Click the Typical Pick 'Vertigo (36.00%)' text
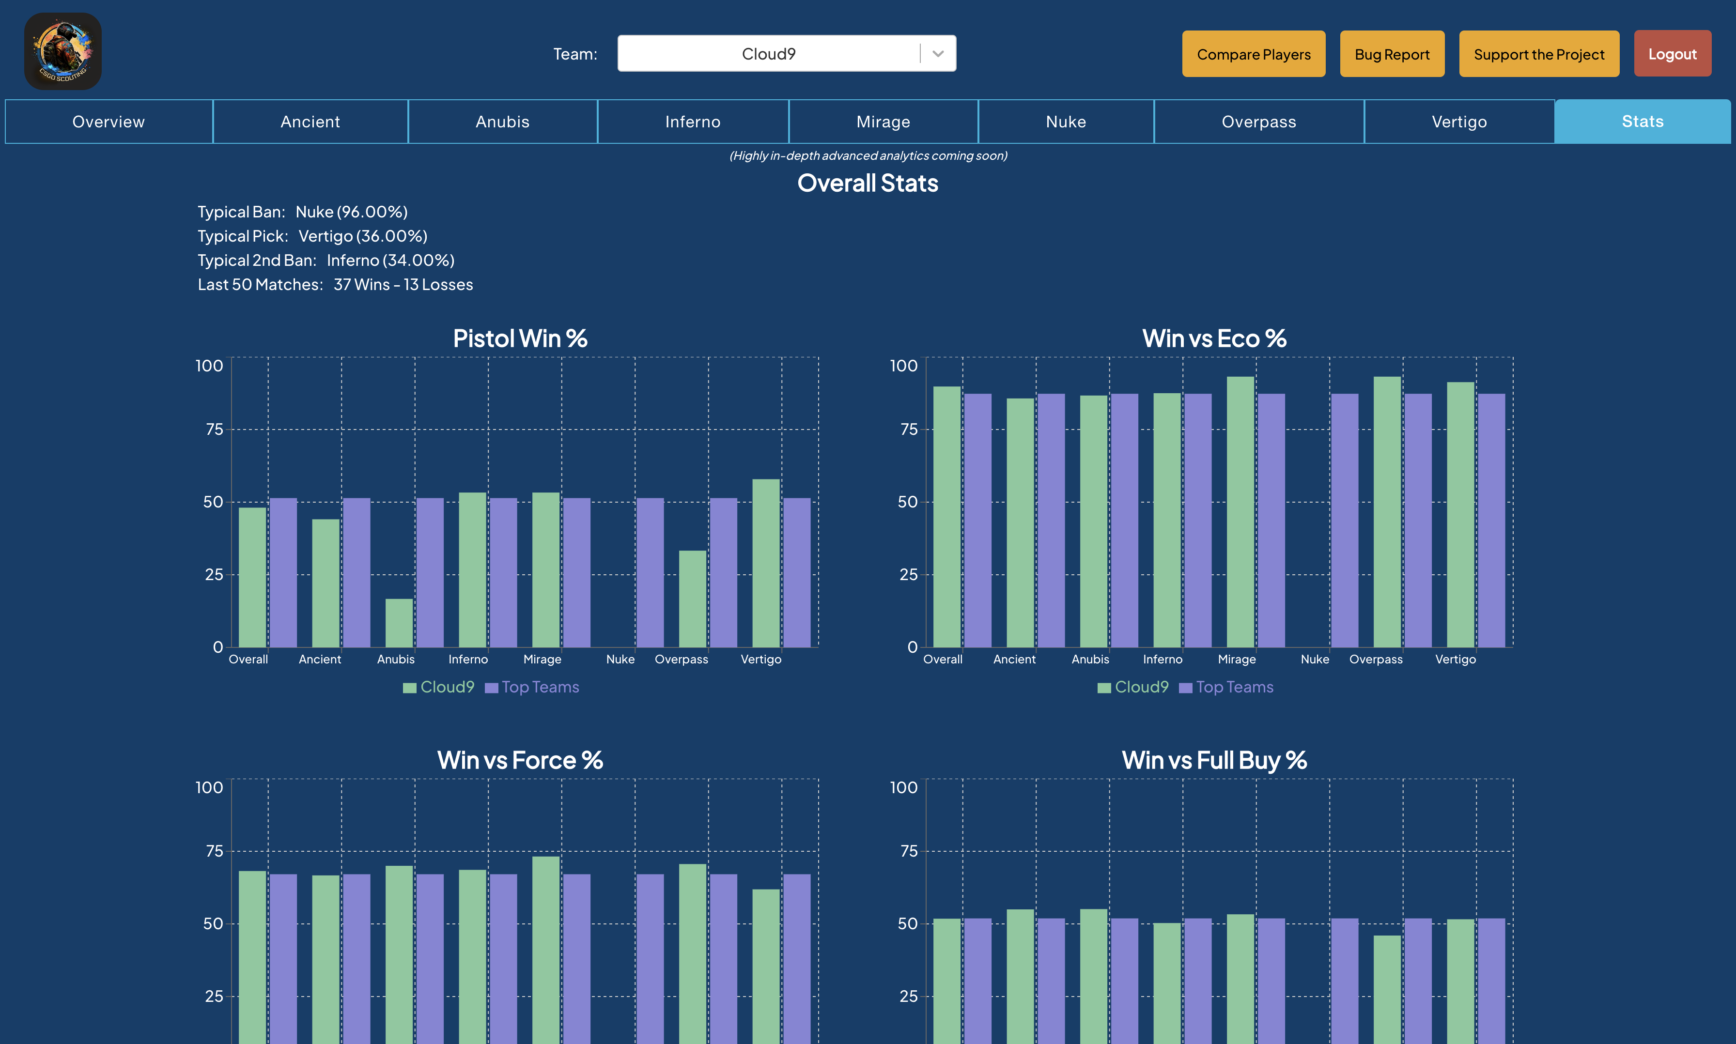The height and width of the screenshot is (1044, 1736). [362, 236]
